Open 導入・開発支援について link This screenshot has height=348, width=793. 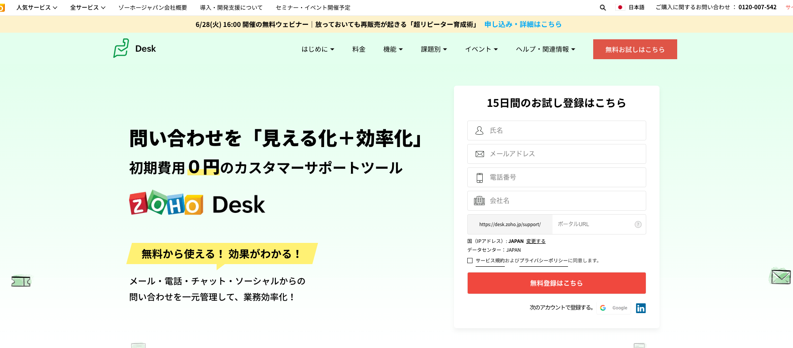[231, 8]
